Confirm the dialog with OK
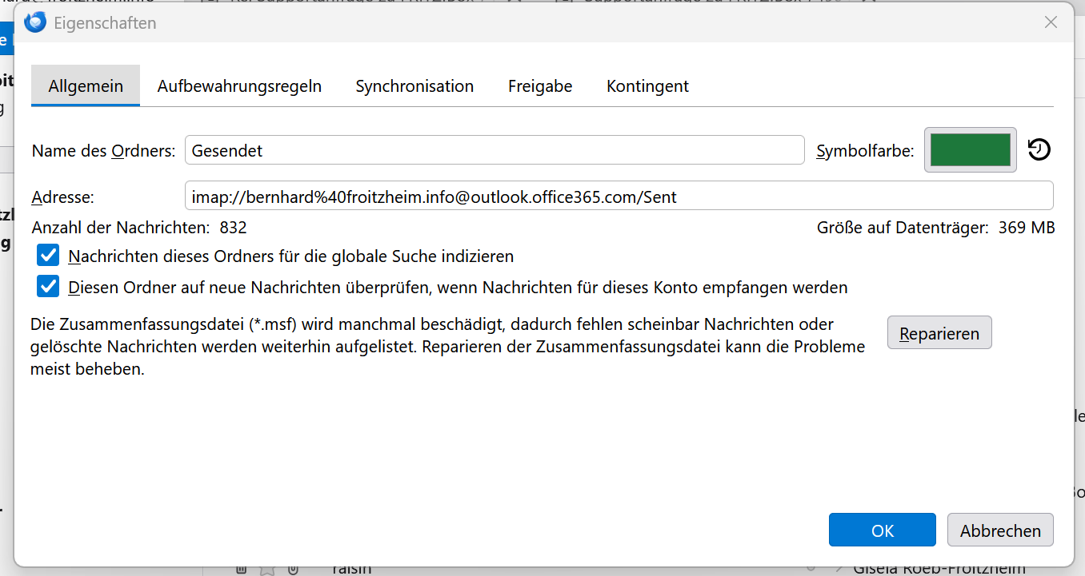The width and height of the screenshot is (1085, 576). pyautogui.click(x=883, y=530)
